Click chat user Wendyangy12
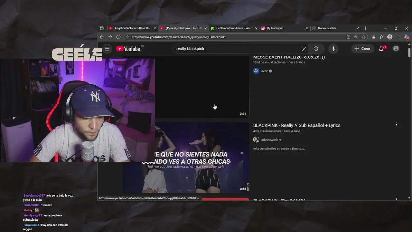This screenshot has height=232, width=412. [x=33, y=215]
